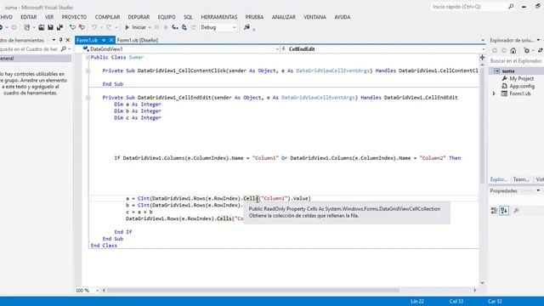
Task: Pin the Cuadro de herramientas panel
Action: 60,40
